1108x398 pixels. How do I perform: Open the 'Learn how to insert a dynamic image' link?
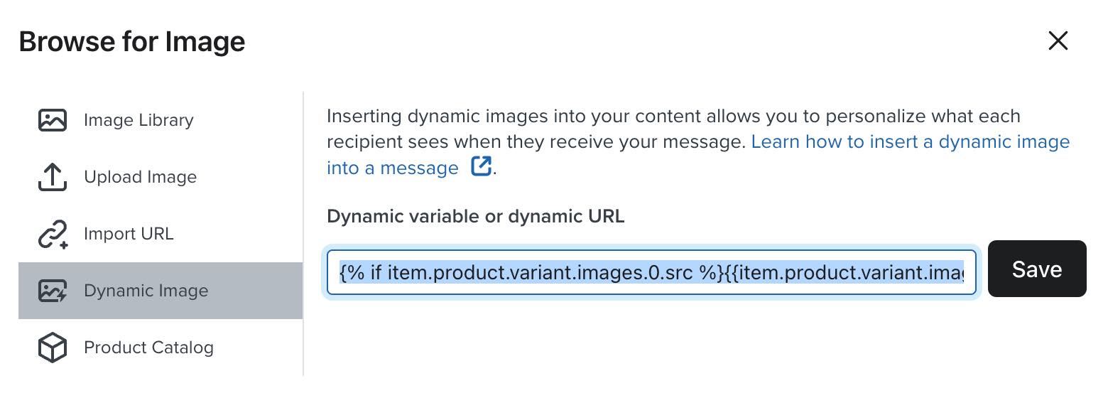(910, 142)
